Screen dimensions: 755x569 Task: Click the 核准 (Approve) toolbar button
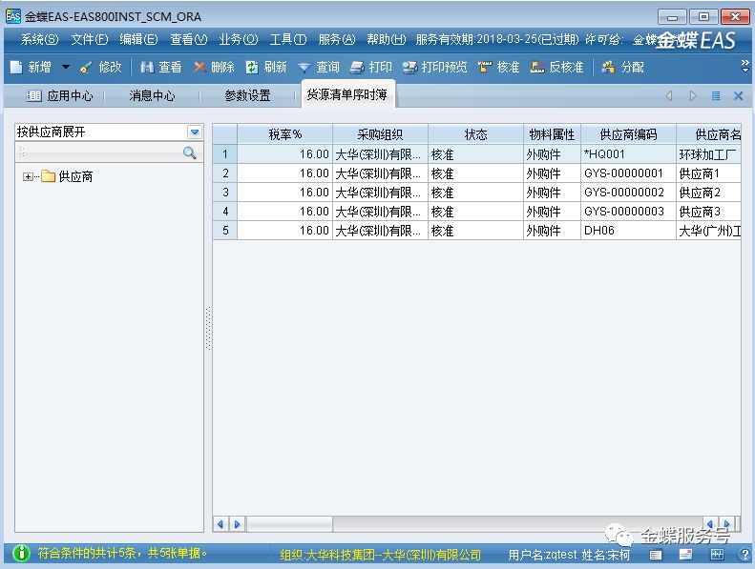(x=499, y=68)
